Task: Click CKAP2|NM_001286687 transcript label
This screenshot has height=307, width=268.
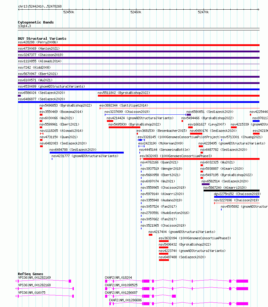Action: 121,293
